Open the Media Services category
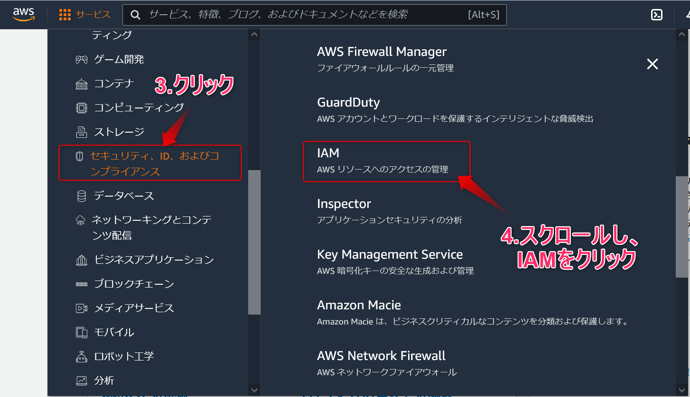This screenshot has width=690, height=397. (x=134, y=308)
